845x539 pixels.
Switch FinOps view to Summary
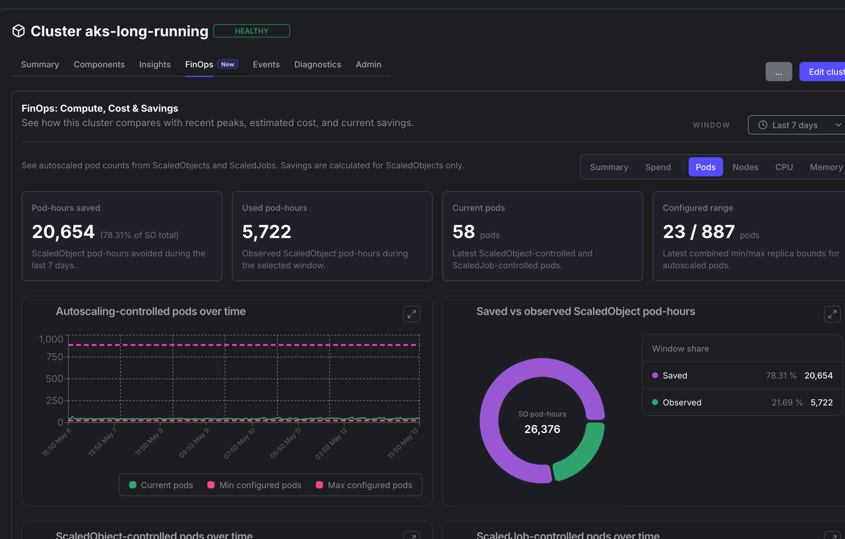pyautogui.click(x=609, y=167)
